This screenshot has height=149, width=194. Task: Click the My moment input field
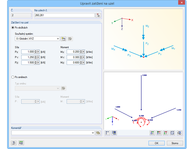pyautogui.click(x=73, y=57)
